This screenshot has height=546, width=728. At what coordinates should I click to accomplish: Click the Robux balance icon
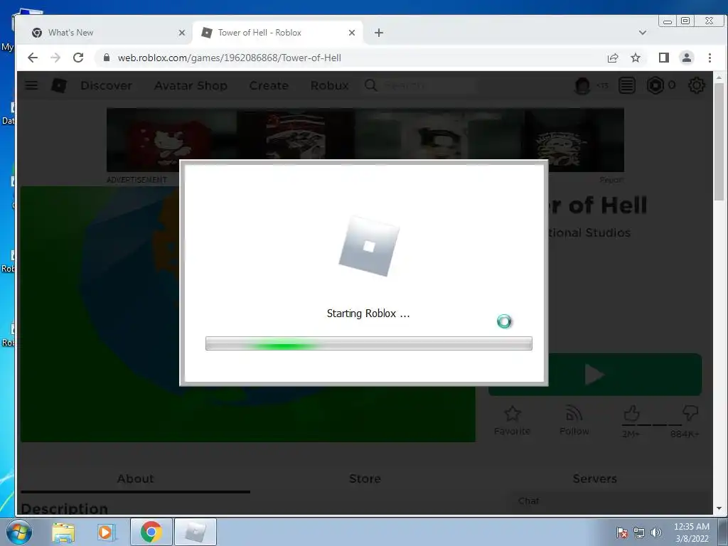[655, 85]
